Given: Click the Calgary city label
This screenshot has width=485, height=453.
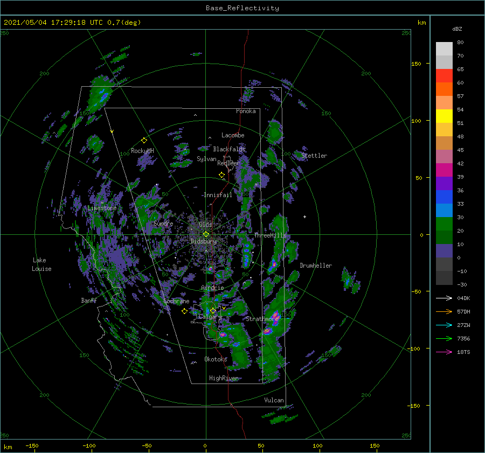Looking at the screenshot, I should click(x=210, y=317).
